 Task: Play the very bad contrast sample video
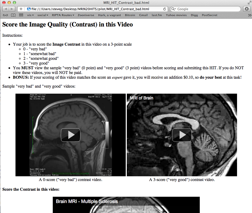click(70, 135)
